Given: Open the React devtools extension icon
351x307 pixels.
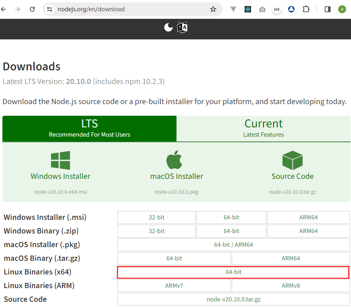Looking at the screenshot, I should click(x=247, y=9).
